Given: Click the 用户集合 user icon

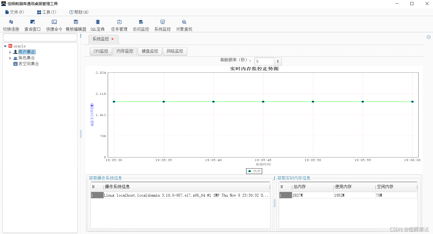Looking at the screenshot, I should click(x=15, y=52).
